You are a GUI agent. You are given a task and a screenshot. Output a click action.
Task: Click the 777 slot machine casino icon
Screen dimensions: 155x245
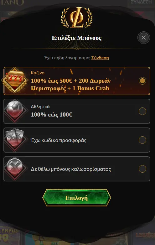point(15,80)
